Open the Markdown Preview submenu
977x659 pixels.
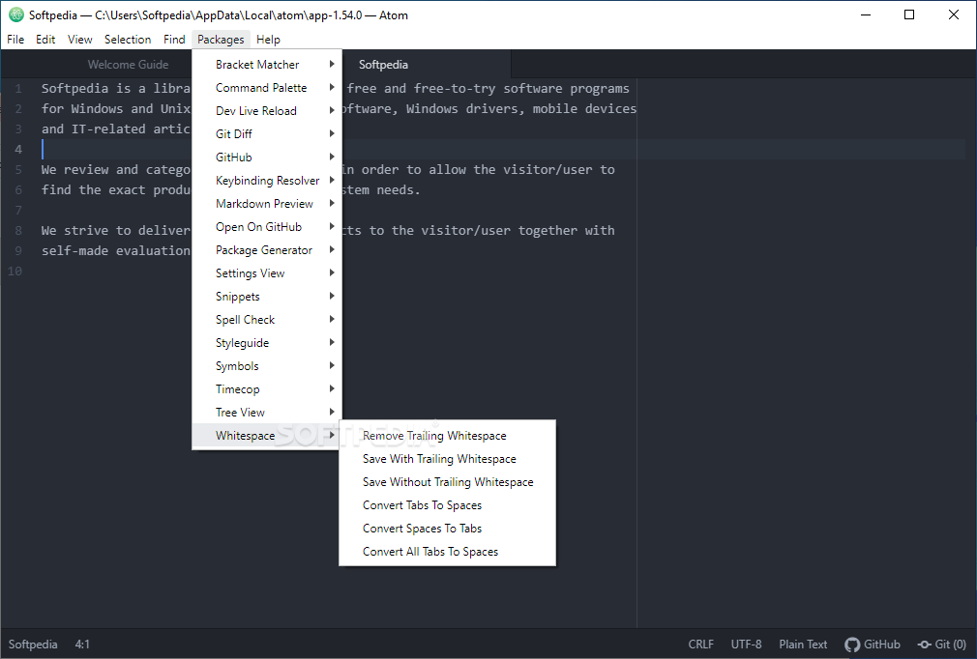click(267, 204)
